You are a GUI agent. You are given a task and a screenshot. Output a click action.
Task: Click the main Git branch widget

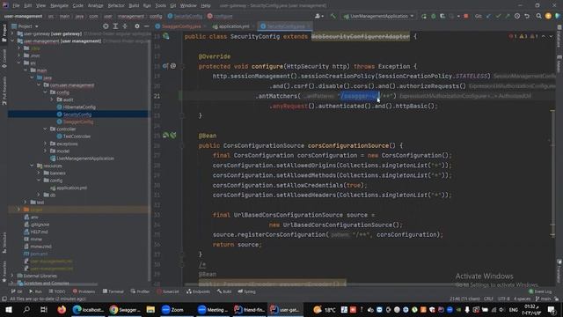[x=543, y=299]
